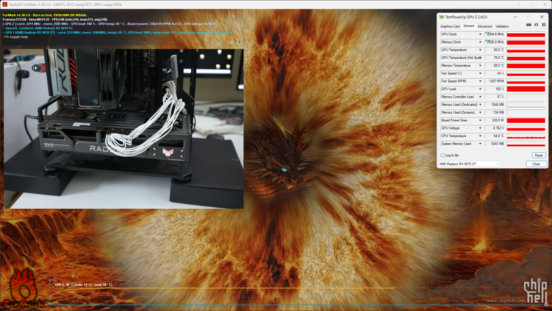This screenshot has width=552, height=311.
Task: Click the embedded test bench photo
Action: 124,128
